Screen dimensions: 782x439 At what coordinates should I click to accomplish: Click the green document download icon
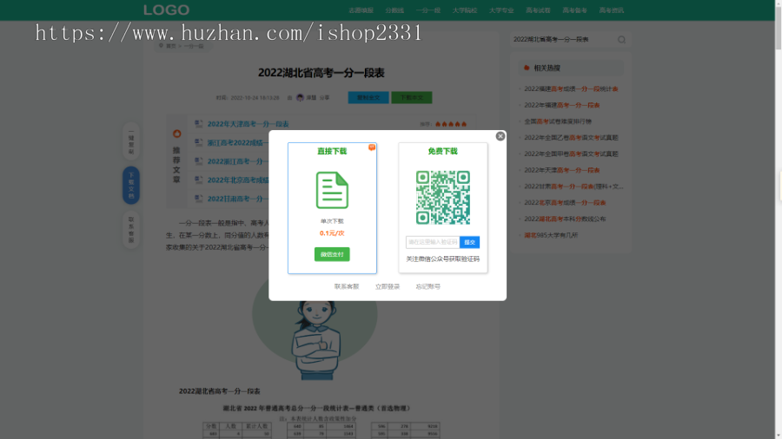[332, 190]
